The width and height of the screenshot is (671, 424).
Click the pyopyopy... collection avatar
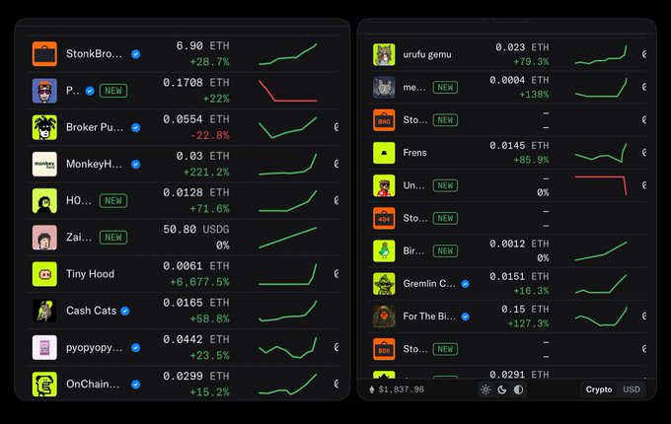44,347
